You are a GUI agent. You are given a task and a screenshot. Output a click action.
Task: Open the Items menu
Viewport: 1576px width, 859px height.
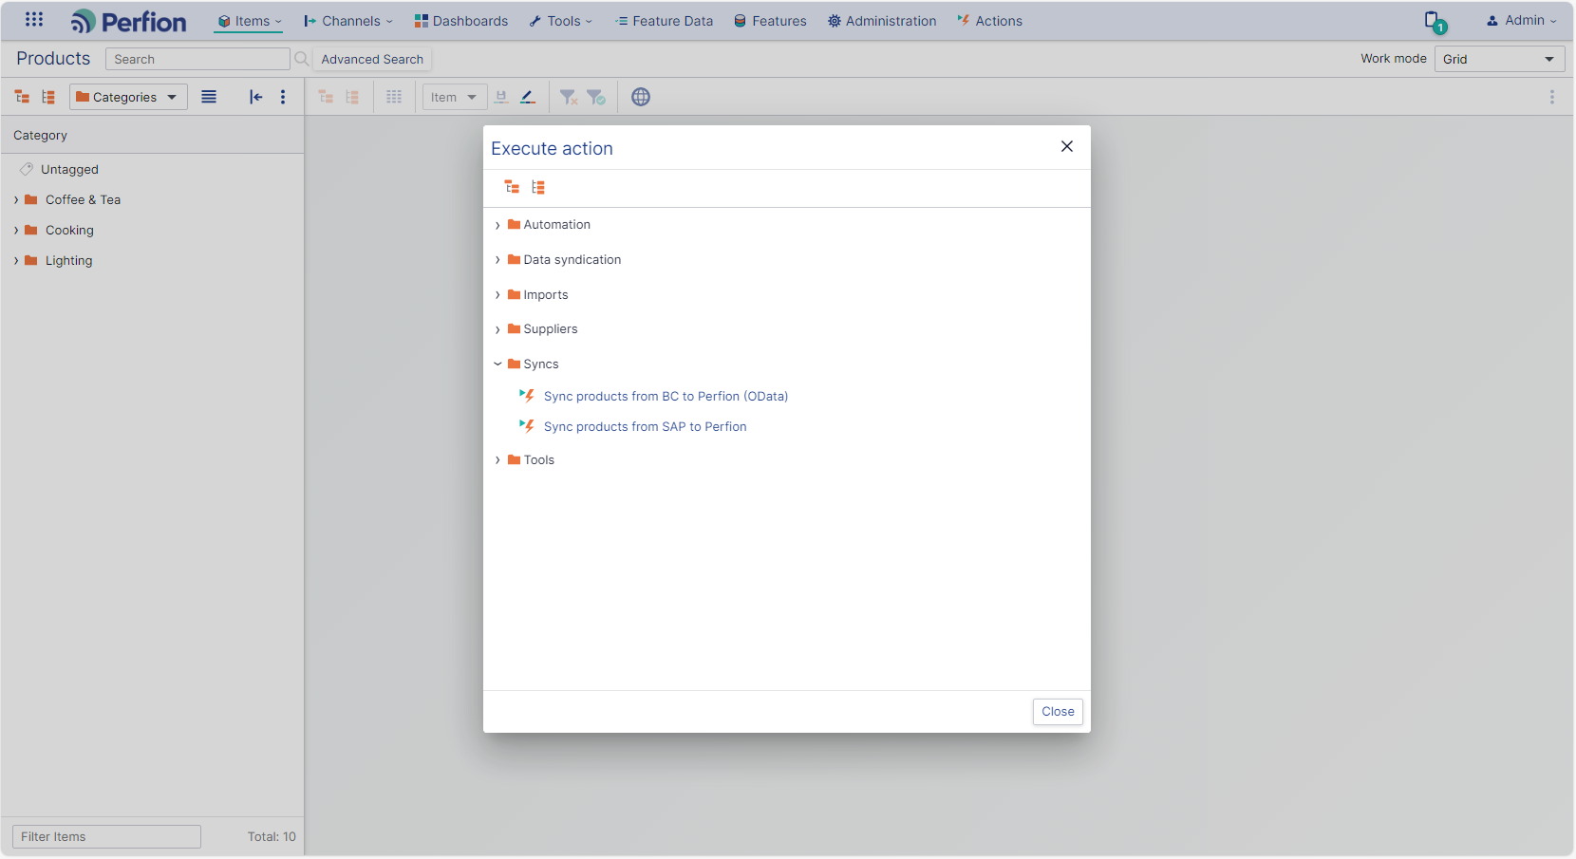(x=250, y=21)
